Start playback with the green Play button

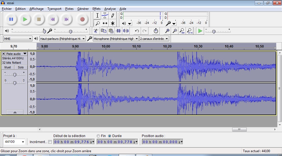coord(25,19)
